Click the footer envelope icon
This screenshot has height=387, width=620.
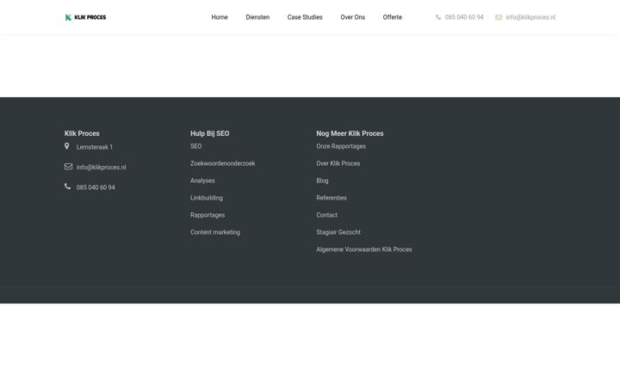coord(68,167)
